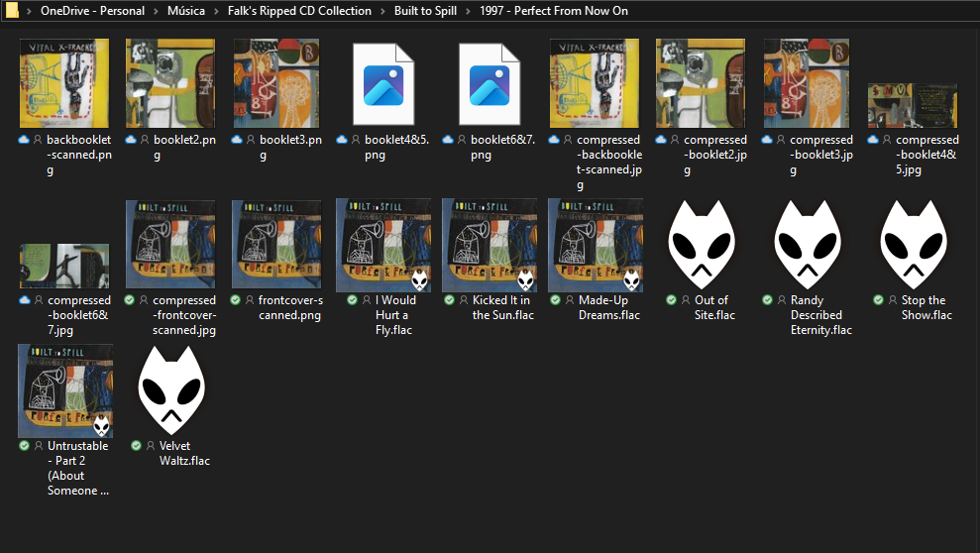
Task: Click cloud status icon of booklet6&7.png
Action: [448, 140]
